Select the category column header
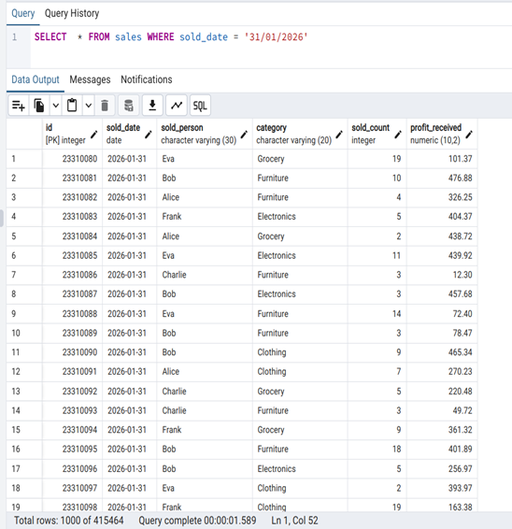 [300, 134]
